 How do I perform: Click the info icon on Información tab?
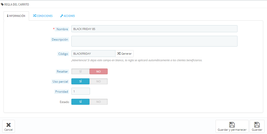click(x=8, y=16)
